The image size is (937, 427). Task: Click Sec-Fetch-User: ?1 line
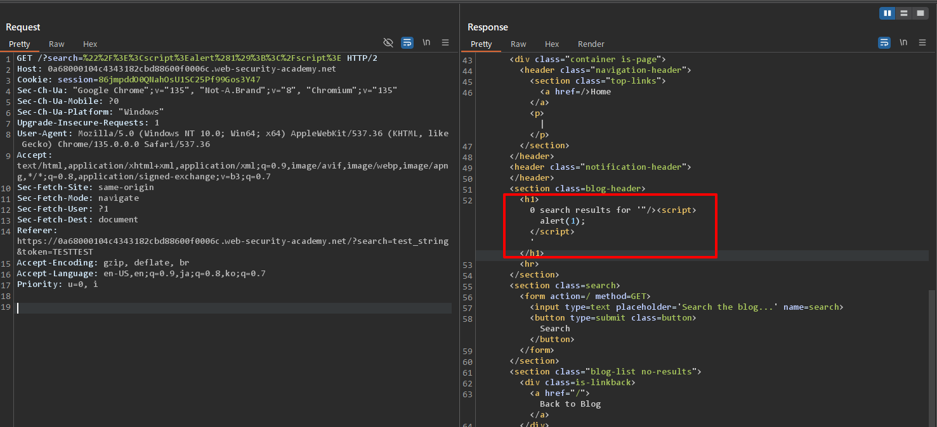click(63, 209)
